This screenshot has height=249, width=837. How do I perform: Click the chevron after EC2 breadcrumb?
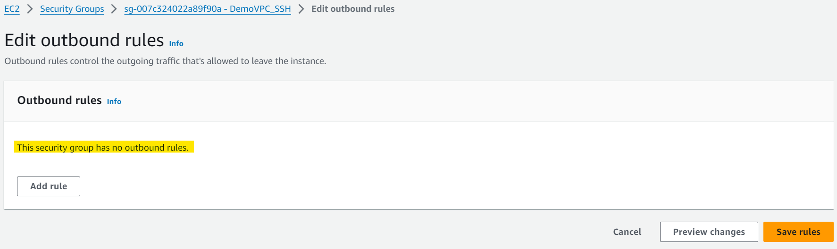click(x=30, y=9)
